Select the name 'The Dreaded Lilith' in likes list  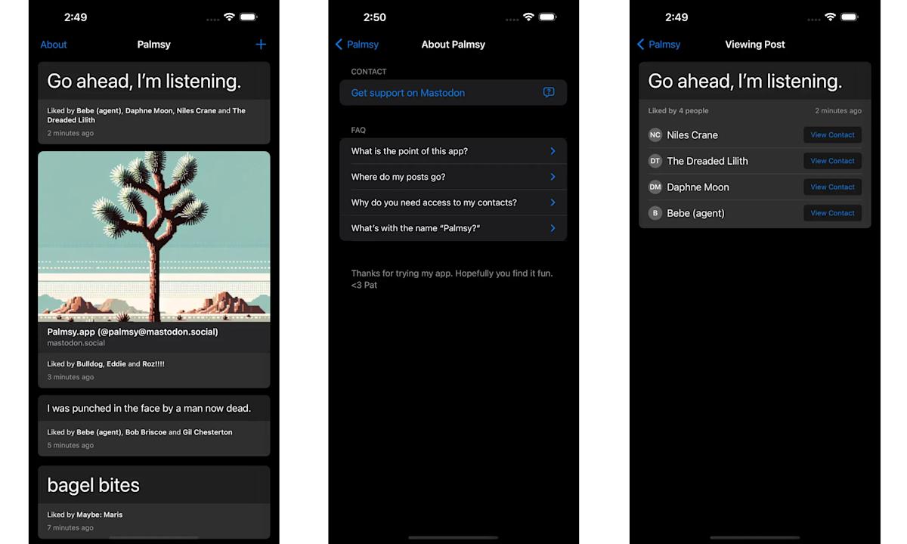(x=707, y=161)
